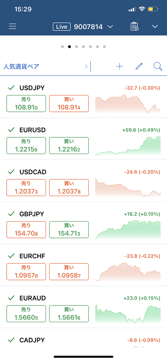This screenshot has height=361, width=167.
Task: Open the clipboard new order icon
Action: [134, 26]
